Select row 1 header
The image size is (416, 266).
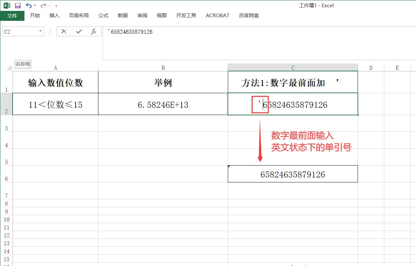[6, 82]
